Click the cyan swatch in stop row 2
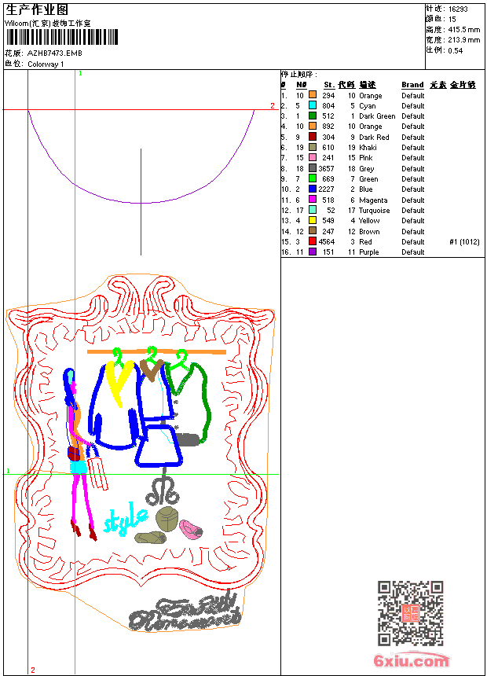This screenshot has width=487, height=676. [313, 105]
